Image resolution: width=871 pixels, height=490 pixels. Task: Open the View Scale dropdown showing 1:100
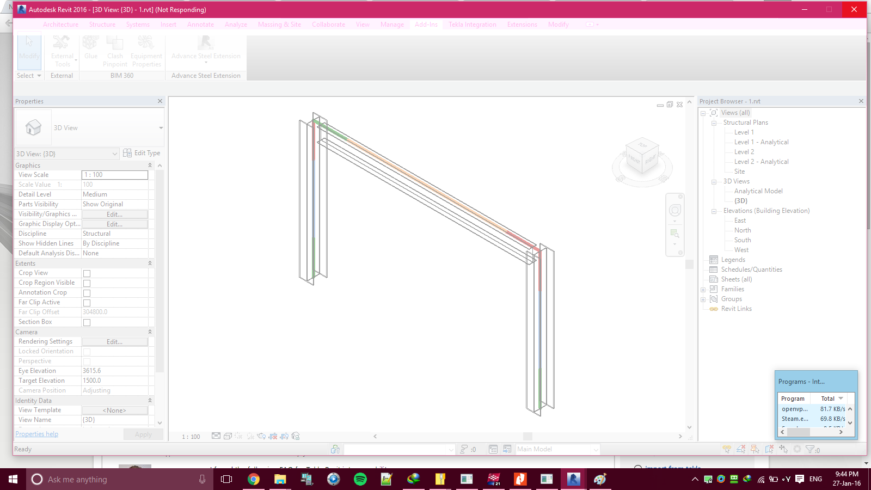pos(114,175)
